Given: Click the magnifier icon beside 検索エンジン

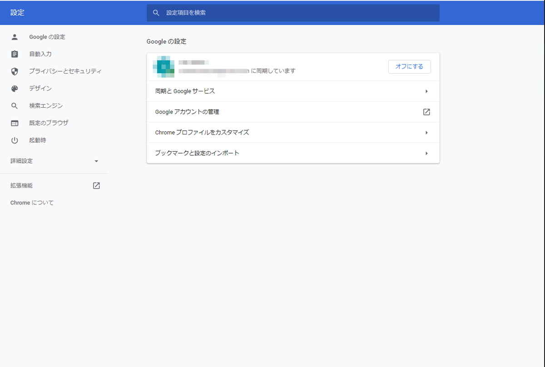Looking at the screenshot, I should 15,106.
